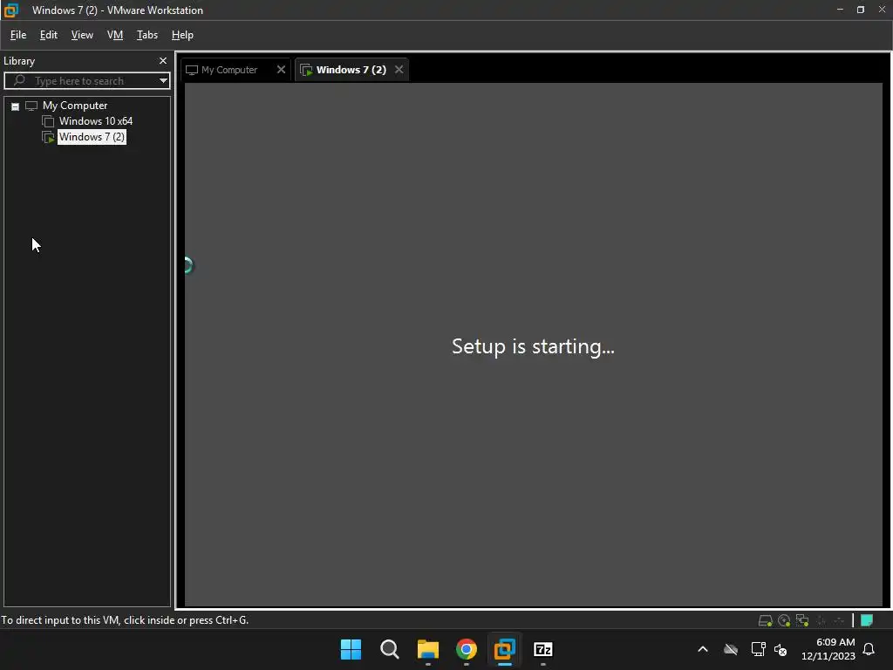This screenshot has width=893, height=670.
Task: Click the My Computer monitor icon in tree
Action: tap(31, 106)
